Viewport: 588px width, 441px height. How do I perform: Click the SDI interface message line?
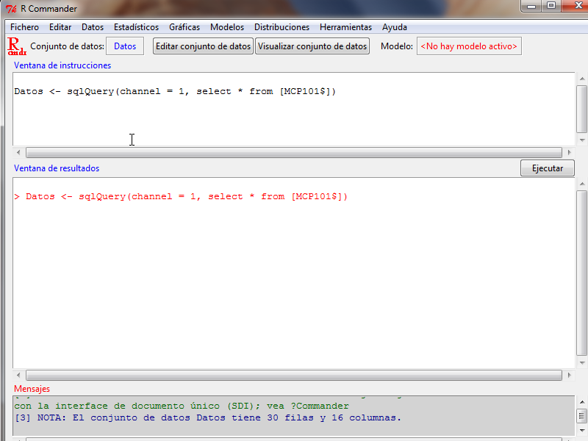click(x=182, y=406)
